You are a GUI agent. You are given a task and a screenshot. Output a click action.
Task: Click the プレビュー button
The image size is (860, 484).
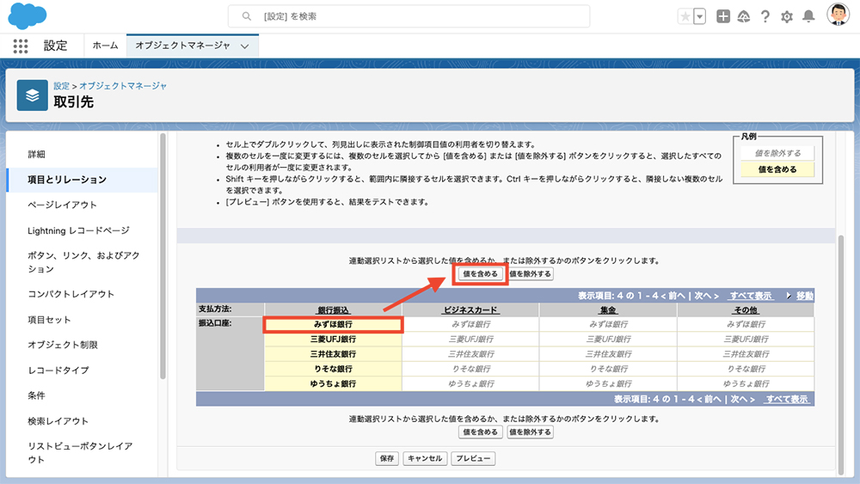(x=473, y=458)
